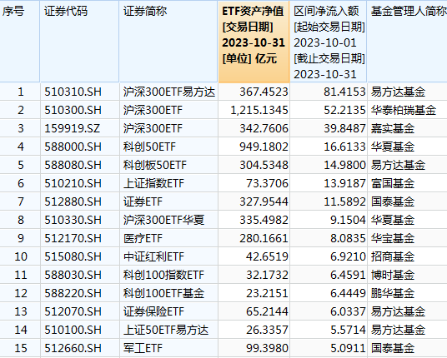Click manager cell 鹏华基金
Image resolution: width=447 pixels, height=358 pixels.
click(393, 293)
